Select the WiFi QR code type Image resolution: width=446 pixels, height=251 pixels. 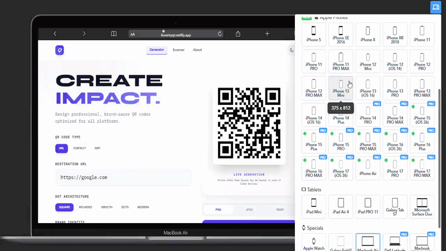97,148
